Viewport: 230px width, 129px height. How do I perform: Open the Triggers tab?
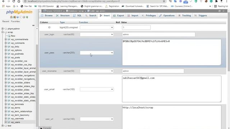(201, 15)
